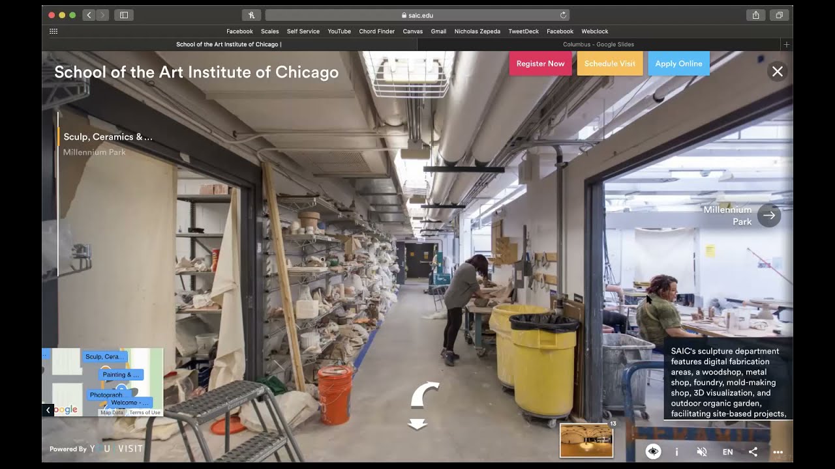Open the extension icon left of address bar
The width and height of the screenshot is (835, 469).
pyautogui.click(x=251, y=15)
